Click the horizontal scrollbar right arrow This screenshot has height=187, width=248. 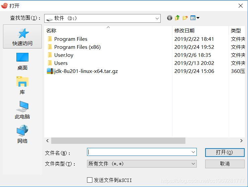[x=241, y=141]
